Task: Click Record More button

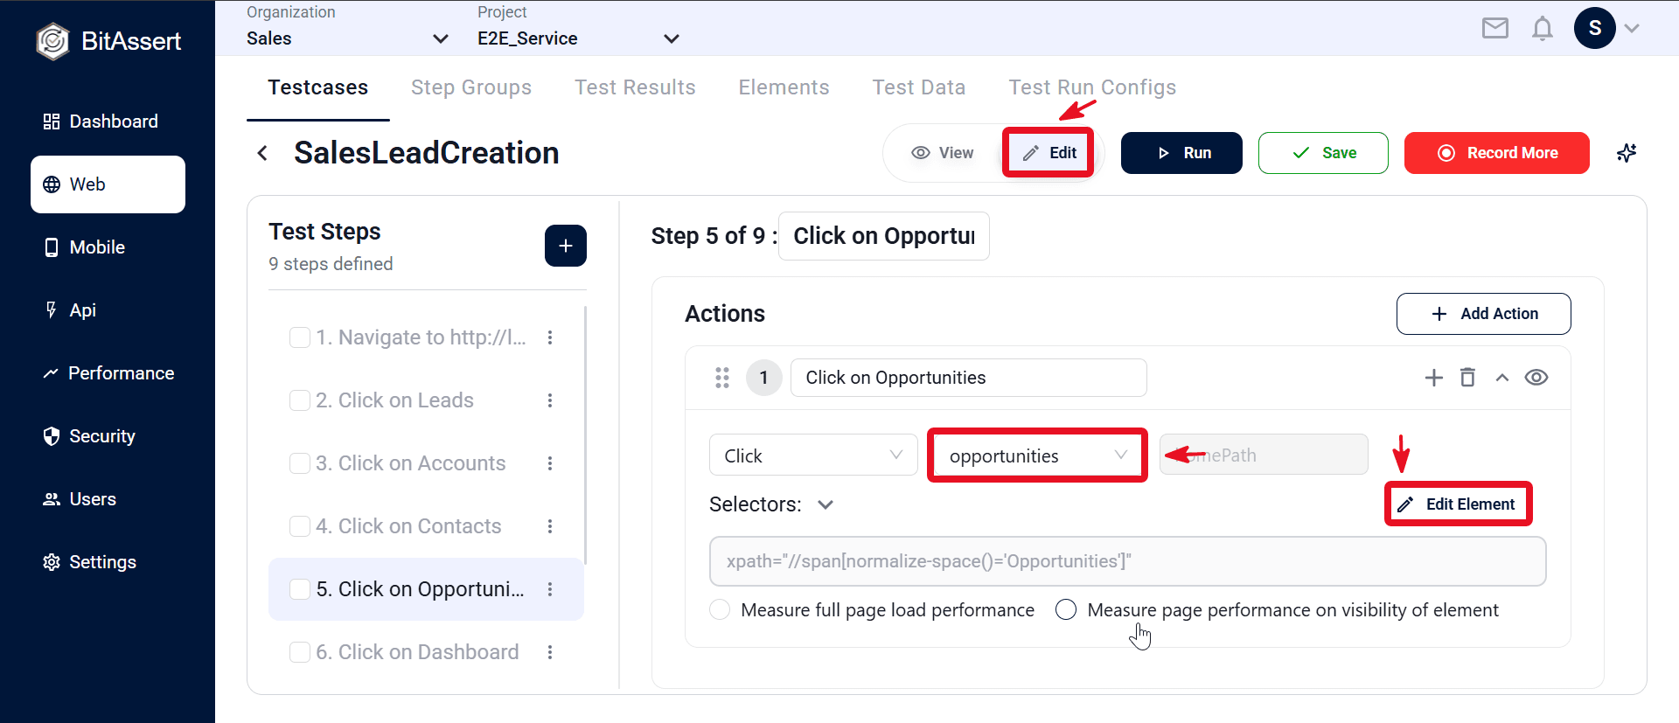Action: (x=1497, y=153)
